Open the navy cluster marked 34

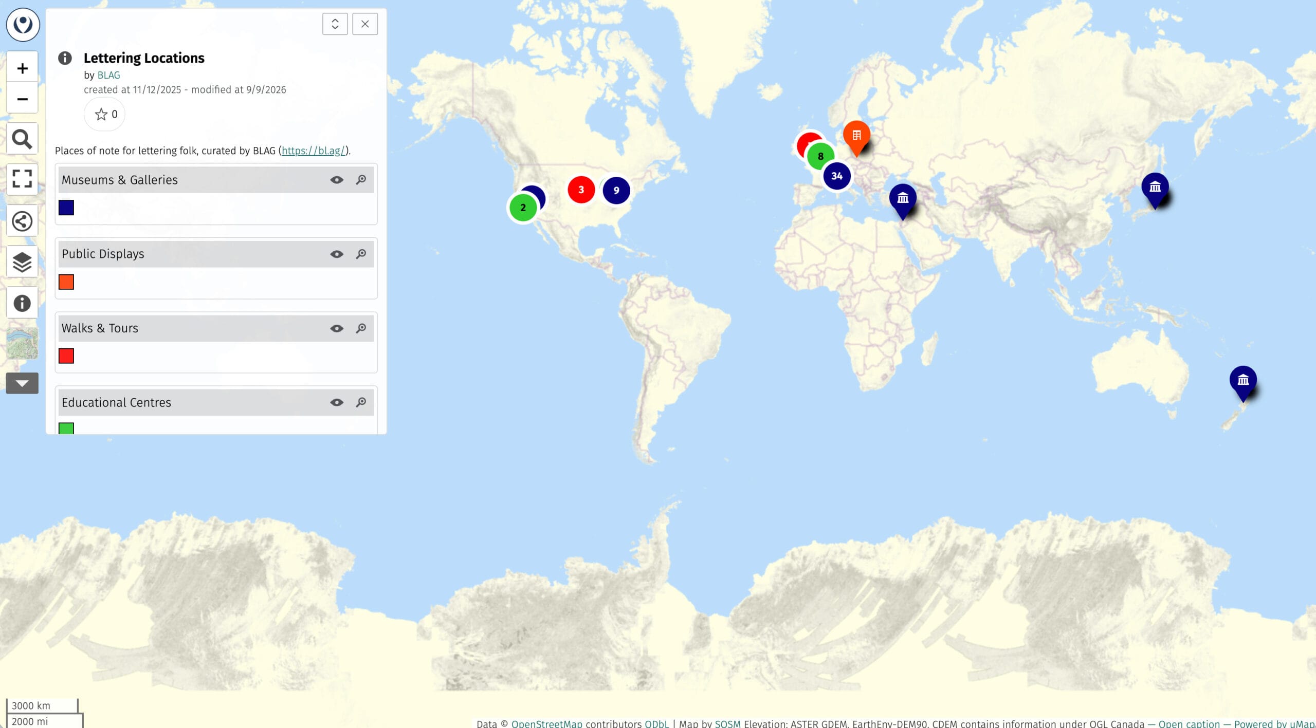(837, 176)
